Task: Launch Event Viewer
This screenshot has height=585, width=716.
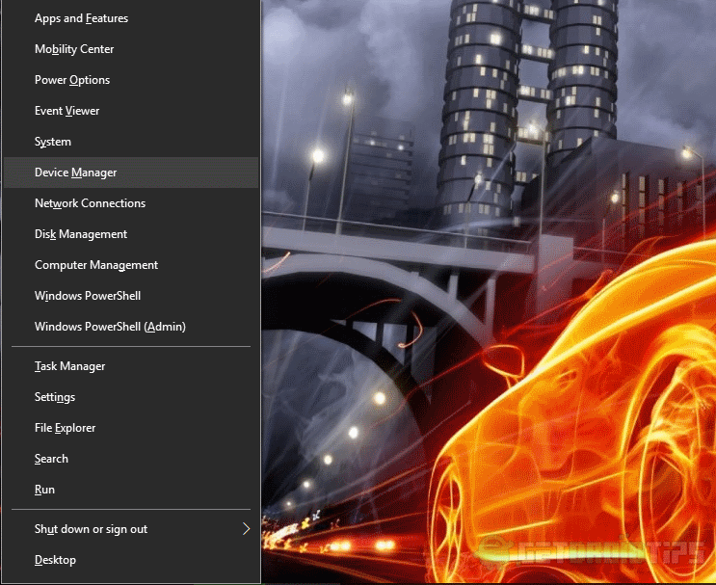Action: (131, 111)
